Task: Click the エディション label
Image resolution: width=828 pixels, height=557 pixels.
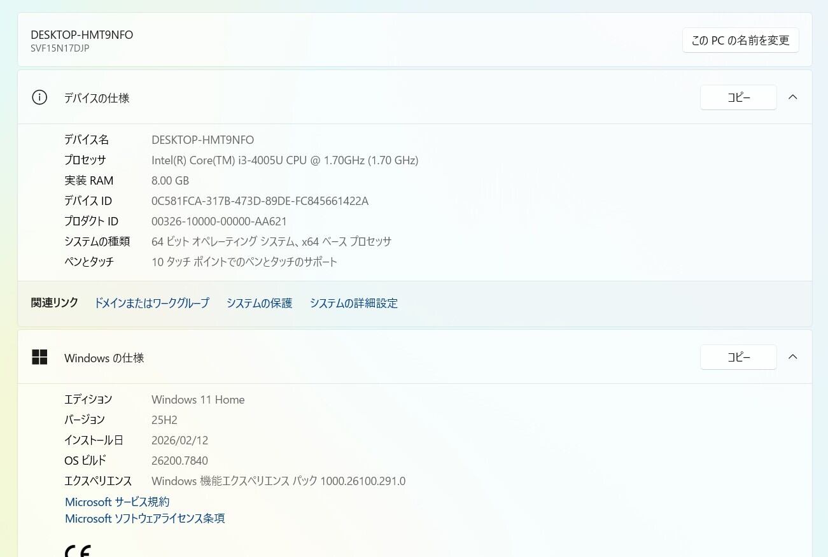Action: pyautogui.click(x=88, y=400)
